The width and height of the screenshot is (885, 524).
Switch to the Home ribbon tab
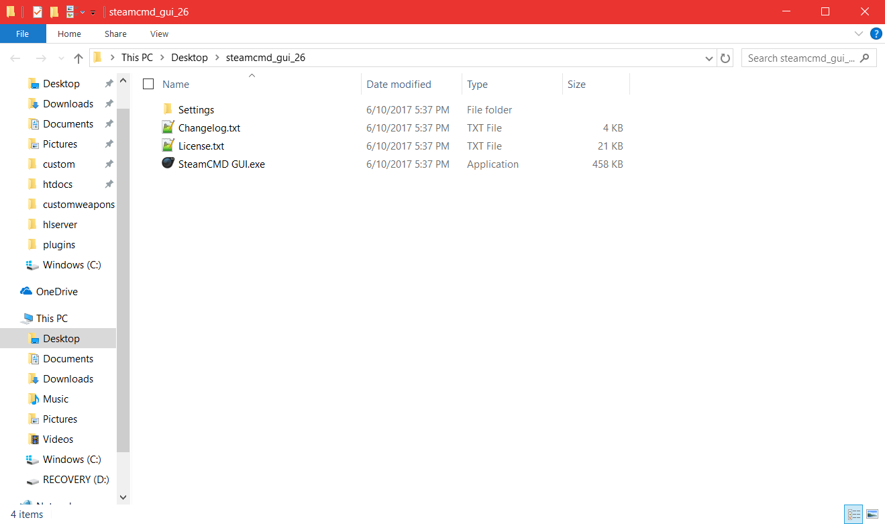69,34
